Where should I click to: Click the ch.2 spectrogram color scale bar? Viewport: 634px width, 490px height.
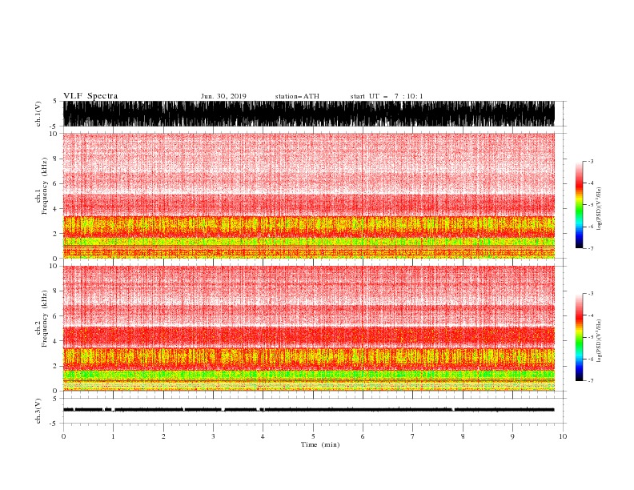click(579, 337)
